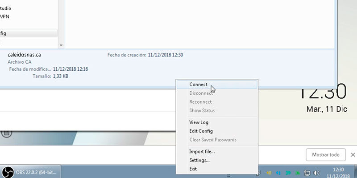Click the green 36 temperature tray icon
This screenshot has height=178, width=357.
pos(298,173)
